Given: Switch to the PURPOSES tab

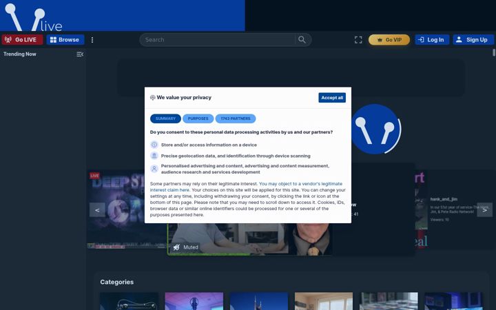Looking at the screenshot, I should [x=198, y=118].
